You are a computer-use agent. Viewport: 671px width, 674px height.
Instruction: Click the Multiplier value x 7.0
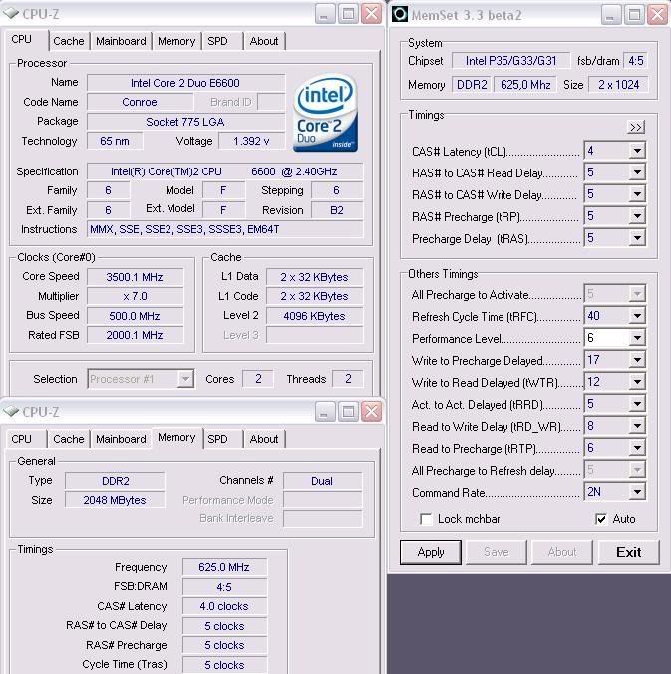[135, 296]
